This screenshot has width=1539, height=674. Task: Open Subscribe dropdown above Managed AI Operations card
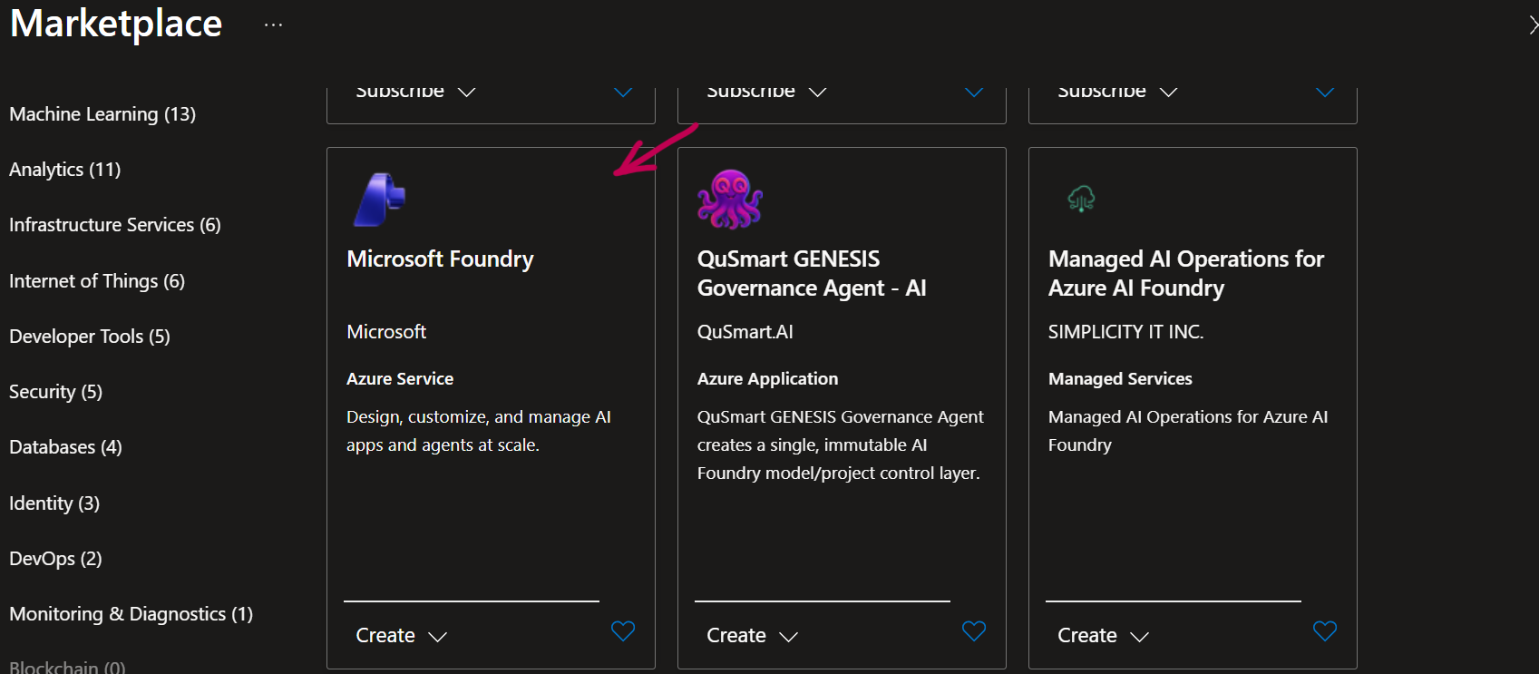click(x=1117, y=92)
